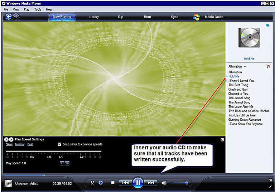Switch to full-screen view icon
The image size is (275, 192).
click(270, 181)
